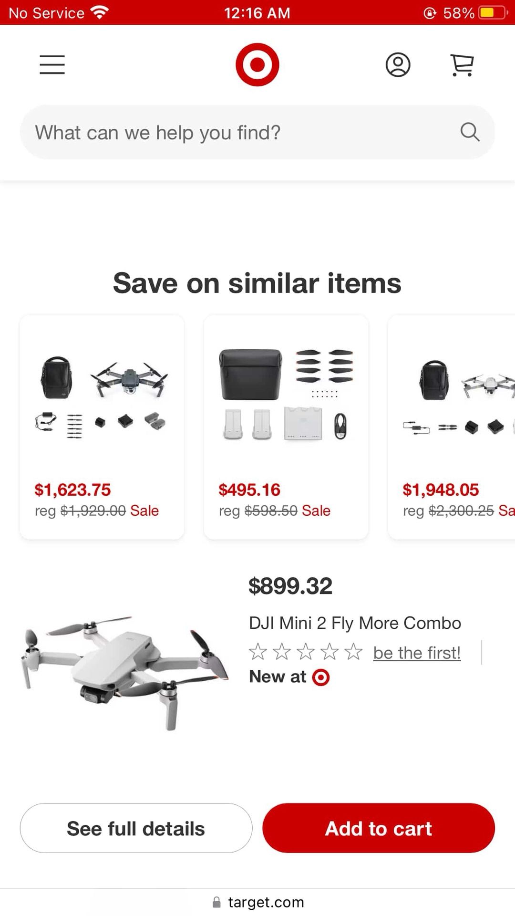515x916 pixels.
Task: Click the Target bullseye next to 'New at'
Action: click(320, 677)
